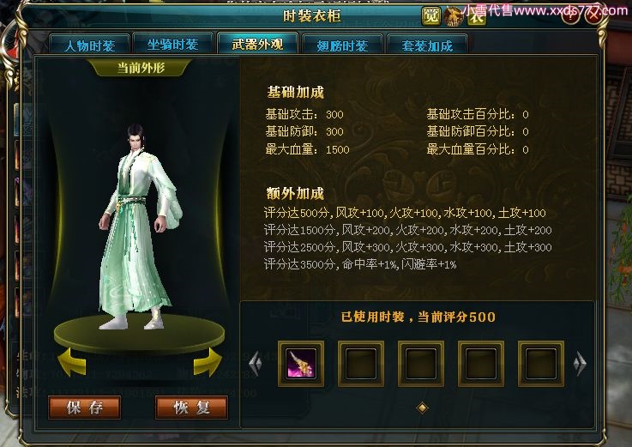
Task: Rotate character left with yellow arrow
Action: (x=72, y=362)
